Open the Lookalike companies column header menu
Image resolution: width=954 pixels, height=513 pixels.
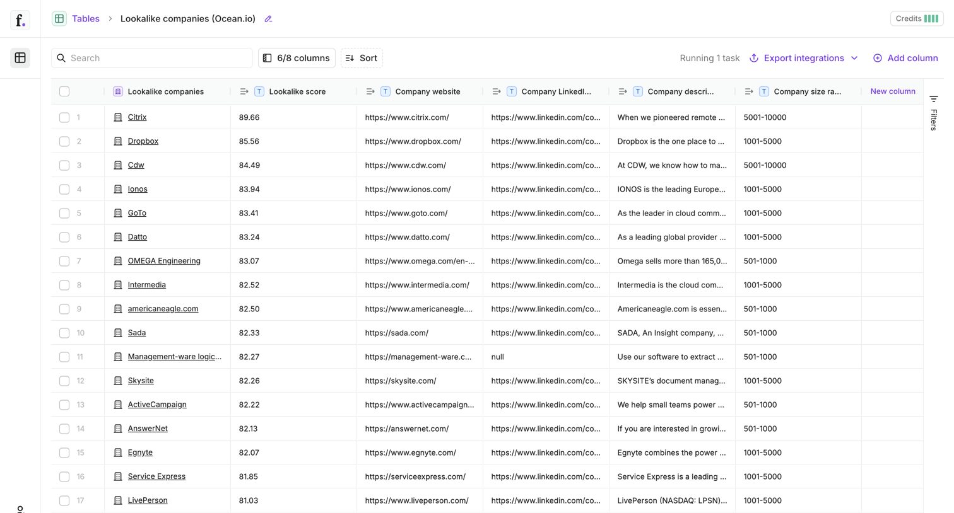167,91
